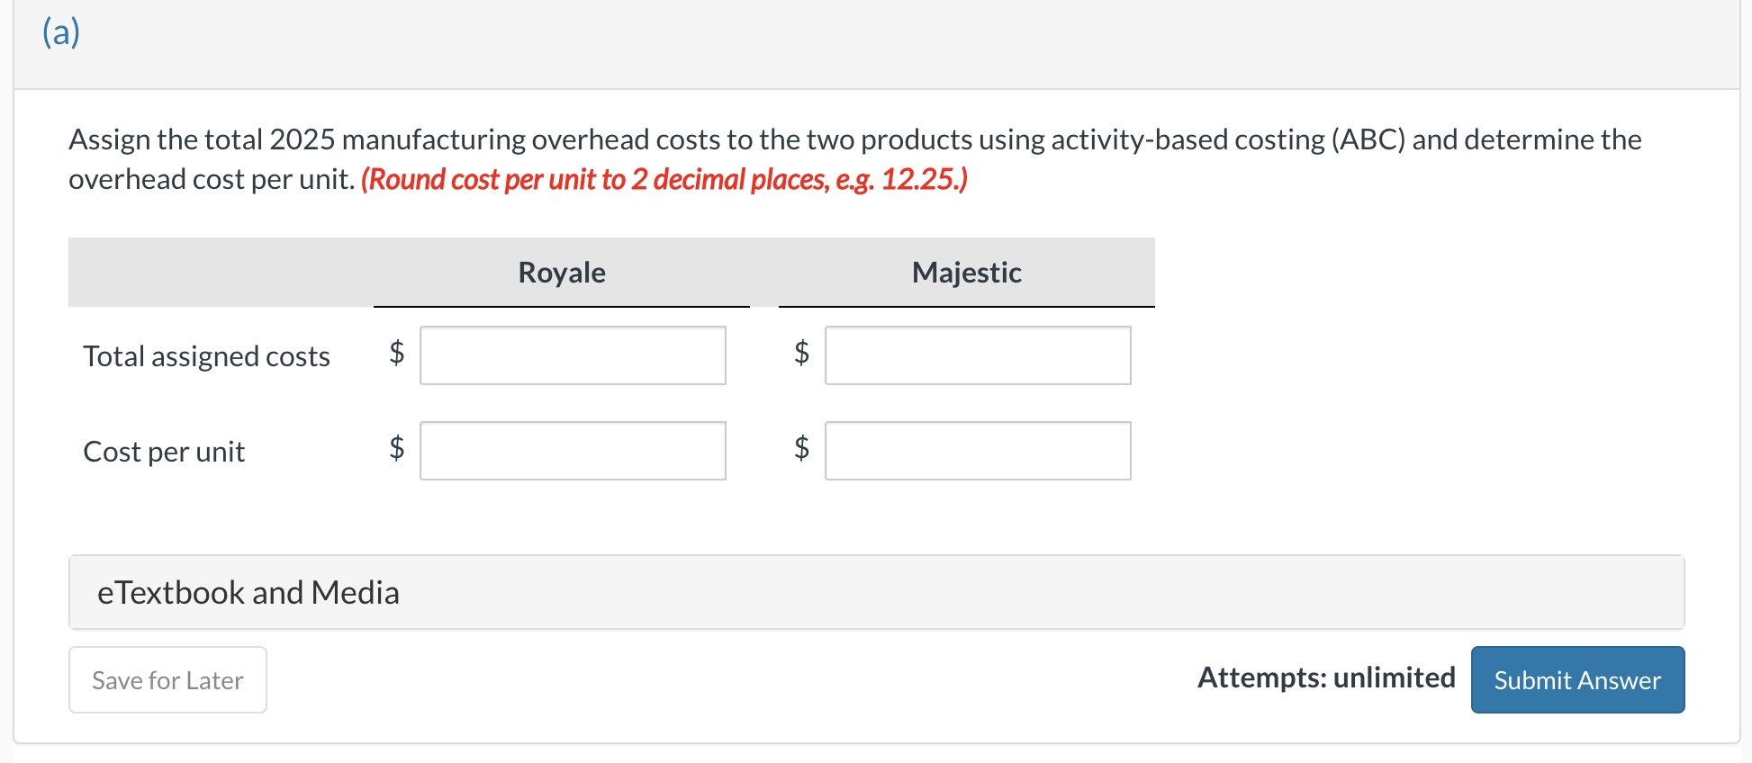Image resolution: width=1752 pixels, height=763 pixels.
Task: Click the Cost per unit row label
Action: [x=164, y=451]
